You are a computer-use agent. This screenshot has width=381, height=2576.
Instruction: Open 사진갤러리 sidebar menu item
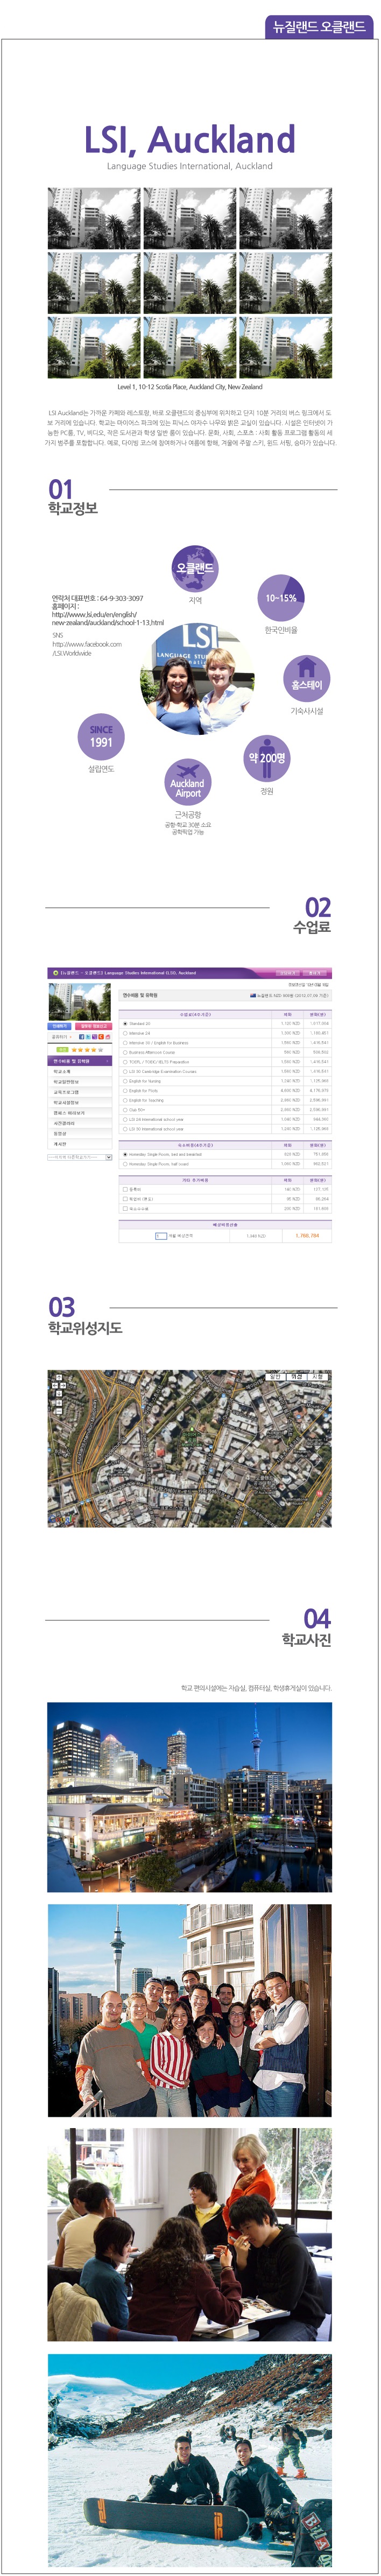coord(80,1123)
